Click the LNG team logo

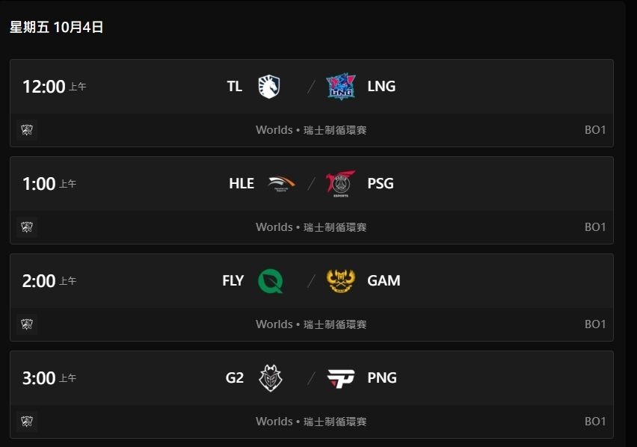click(x=341, y=87)
